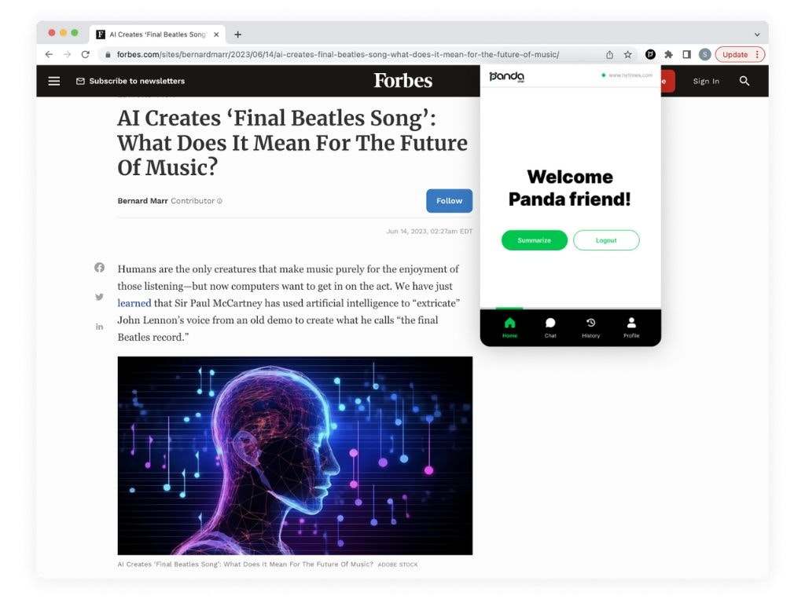Image resolution: width=805 pixels, height=603 pixels.
Task: Click the browser forward arrow
Action: point(68,54)
